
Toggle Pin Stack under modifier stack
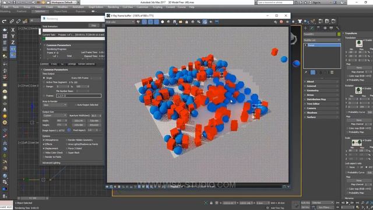(x=307, y=72)
